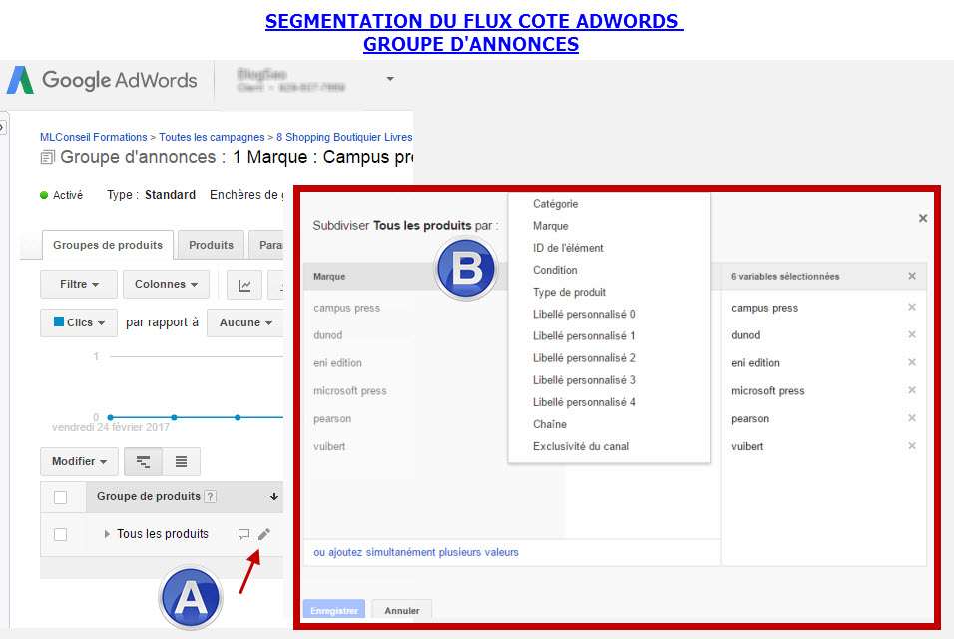Open the Clics metric dropdown
Viewport: 954px width, 639px height.
(x=79, y=322)
